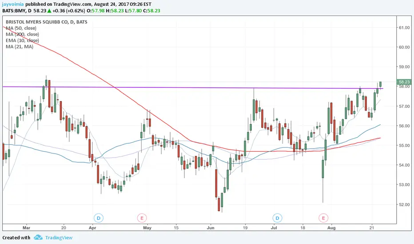
Task: Click the 18 date axis label
Action: click(303, 228)
